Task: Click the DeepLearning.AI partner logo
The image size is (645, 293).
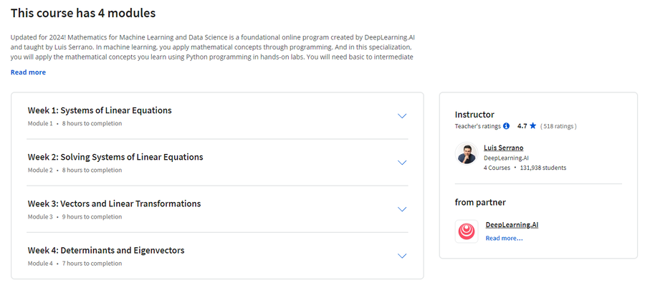Action: (467, 231)
